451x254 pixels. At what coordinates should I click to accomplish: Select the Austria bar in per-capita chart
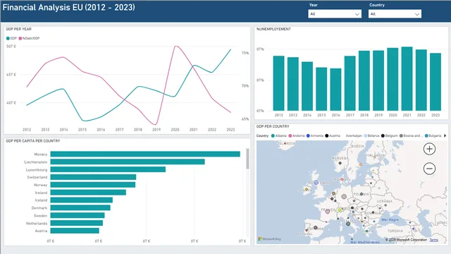(75, 231)
